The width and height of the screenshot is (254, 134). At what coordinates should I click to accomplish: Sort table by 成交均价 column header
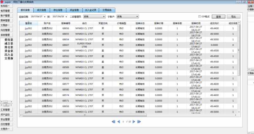215,23
